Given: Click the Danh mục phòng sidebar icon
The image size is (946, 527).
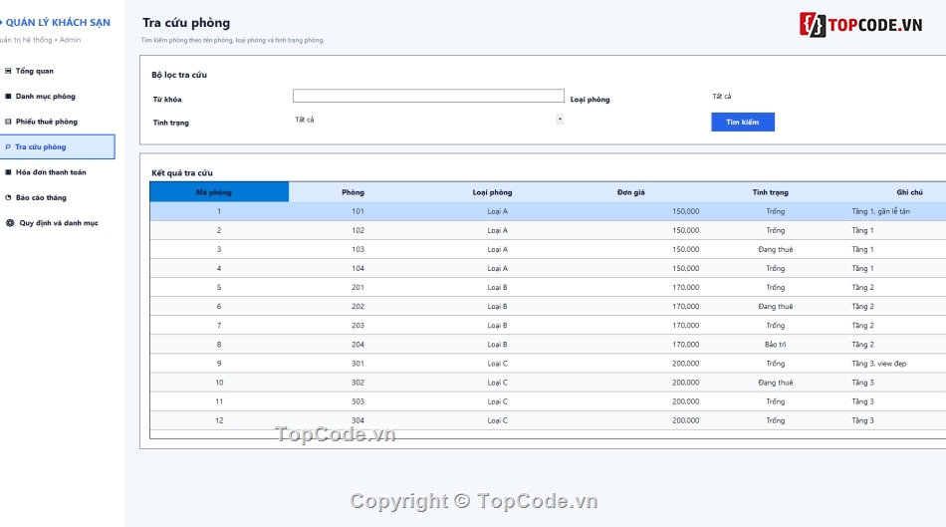Looking at the screenshot, I should (x=8, y=96).
